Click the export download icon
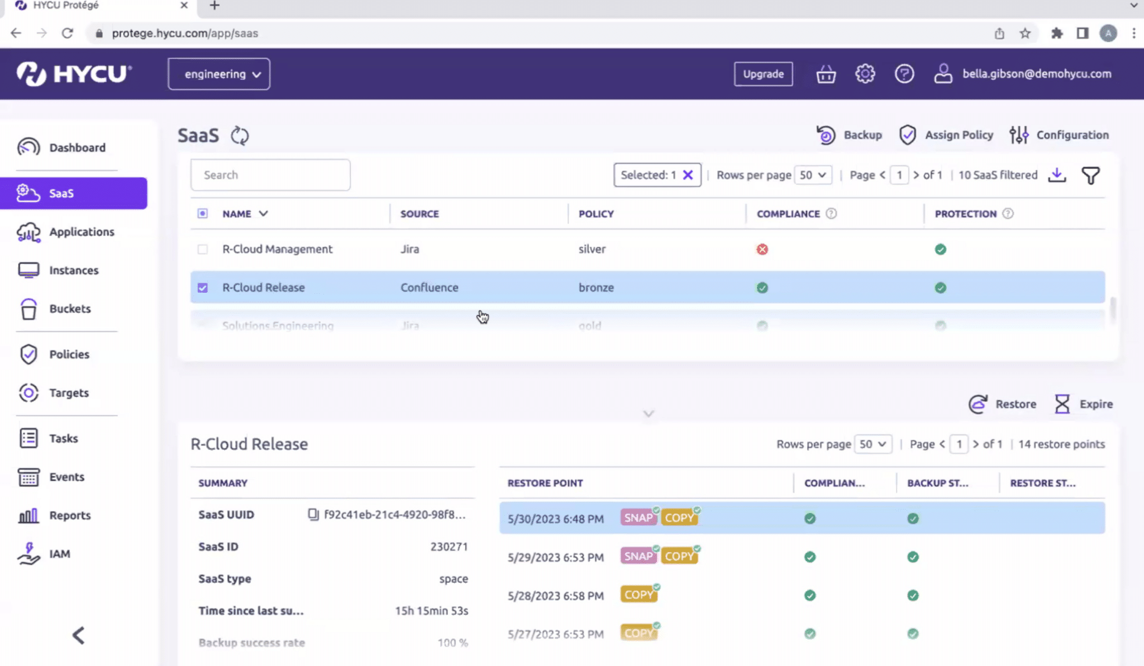The image size is (1144, 666). tap(1057, 175)
